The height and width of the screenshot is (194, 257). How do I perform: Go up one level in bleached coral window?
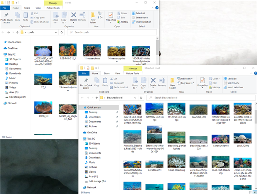point(96,98)
